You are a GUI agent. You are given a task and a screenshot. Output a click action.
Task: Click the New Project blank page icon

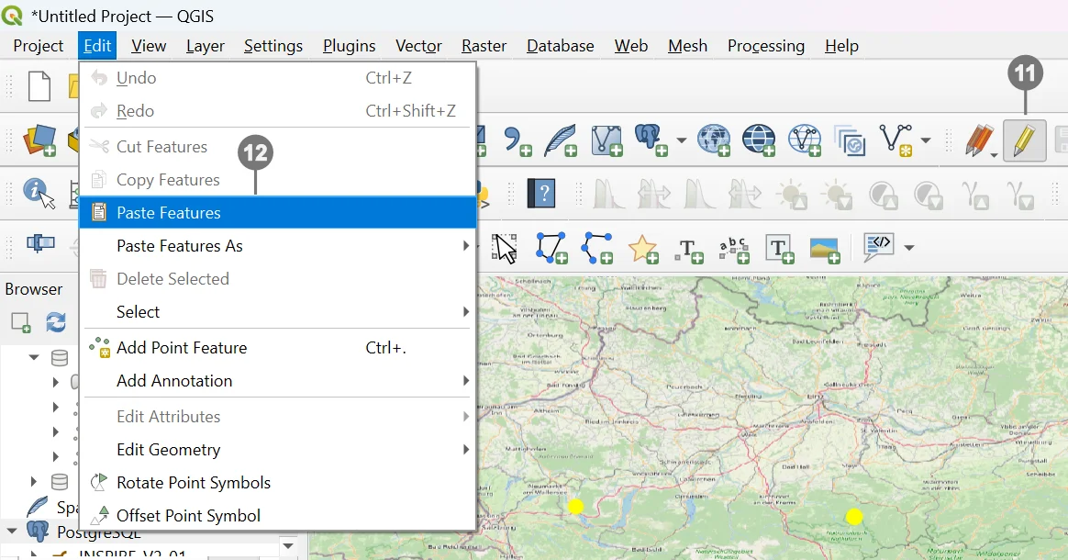click(x=39, y=87)
